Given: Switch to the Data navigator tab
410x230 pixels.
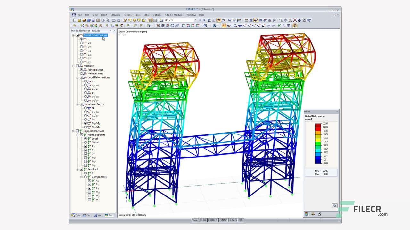Looking at the screenshot, I should pos(76,215).
